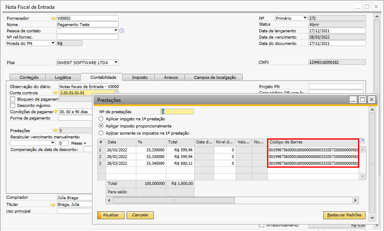Open Primário series dropdown

305,18
